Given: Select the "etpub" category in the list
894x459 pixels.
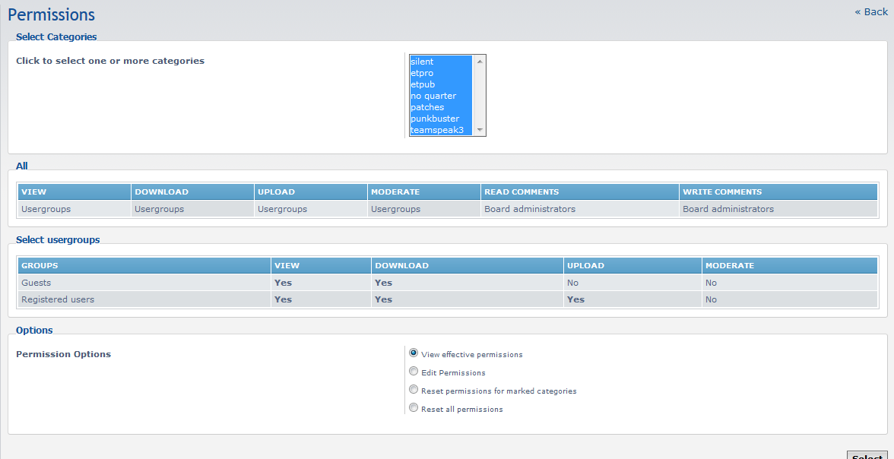Looking at the screenshot, I should coord(421,84).
